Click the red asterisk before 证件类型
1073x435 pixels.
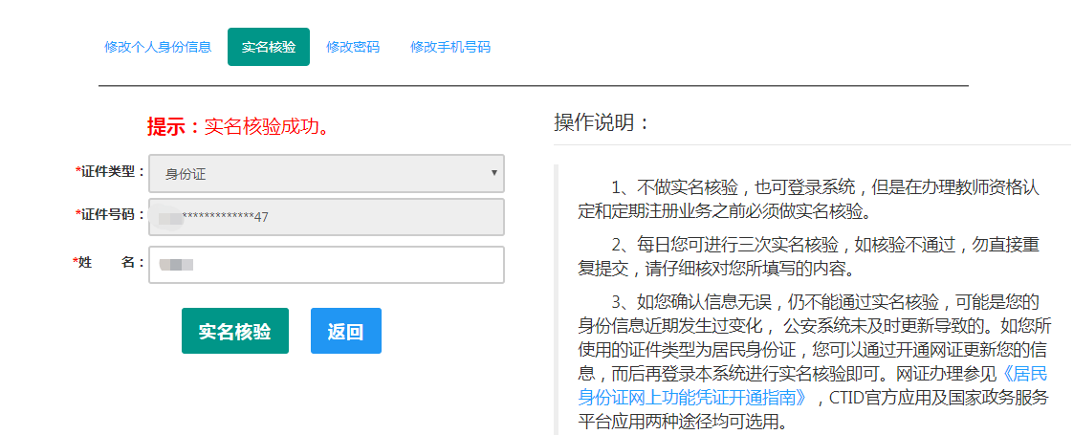tap(77, 172)
